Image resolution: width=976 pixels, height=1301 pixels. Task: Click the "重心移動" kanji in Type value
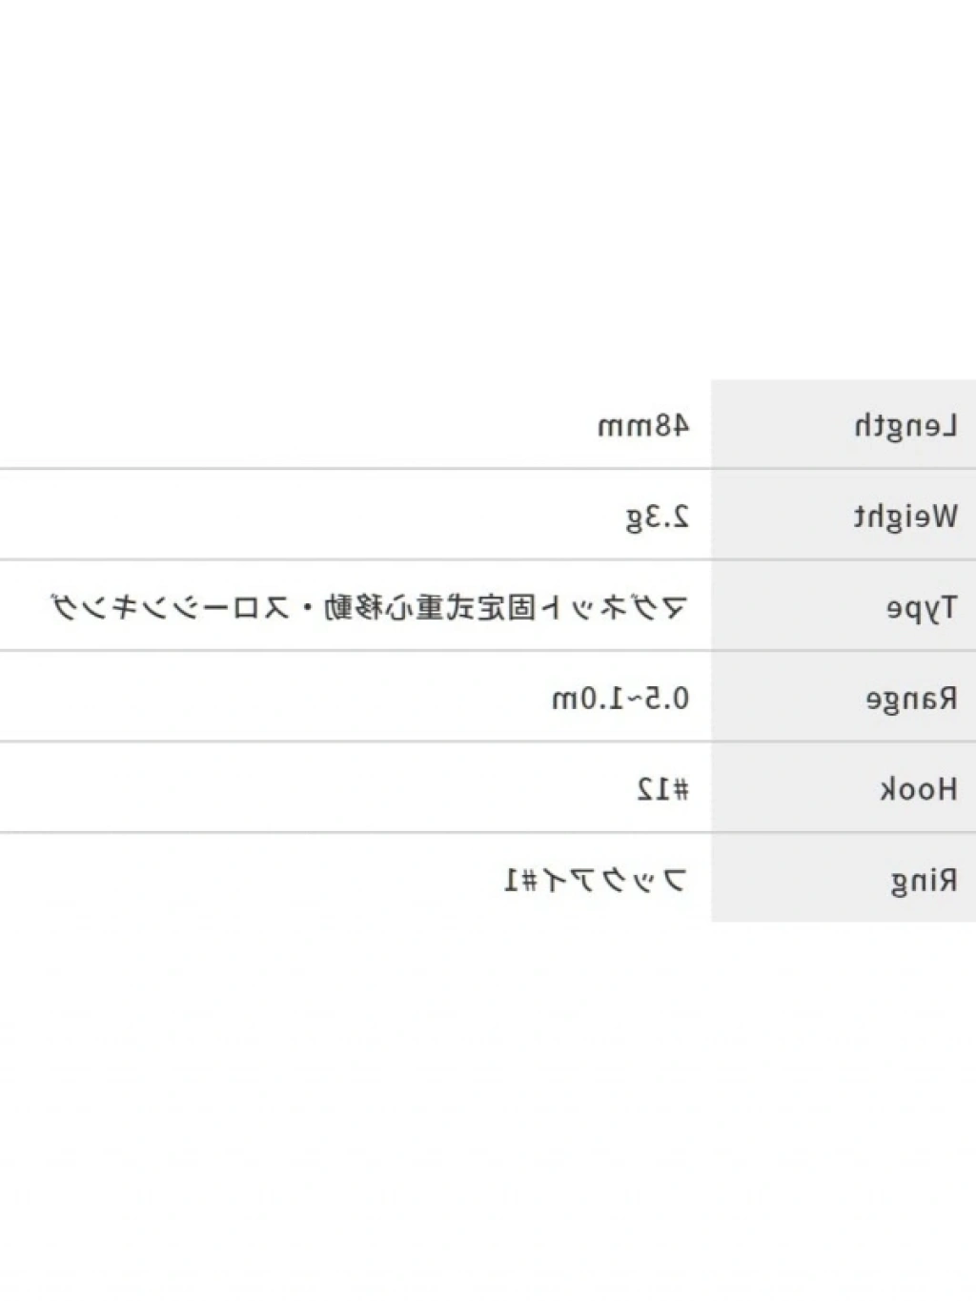[384, 608]
